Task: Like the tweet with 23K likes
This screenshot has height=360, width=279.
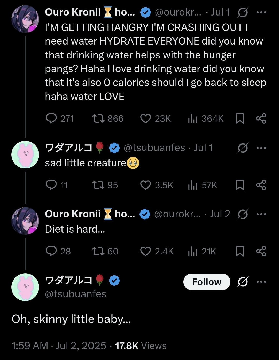Action: coord(145,119)
